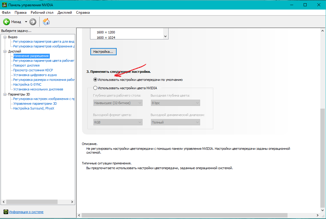Select Изменение разрешения tree item
The image size is (326, 219).
pyautogui.click(x=31, y=56)
